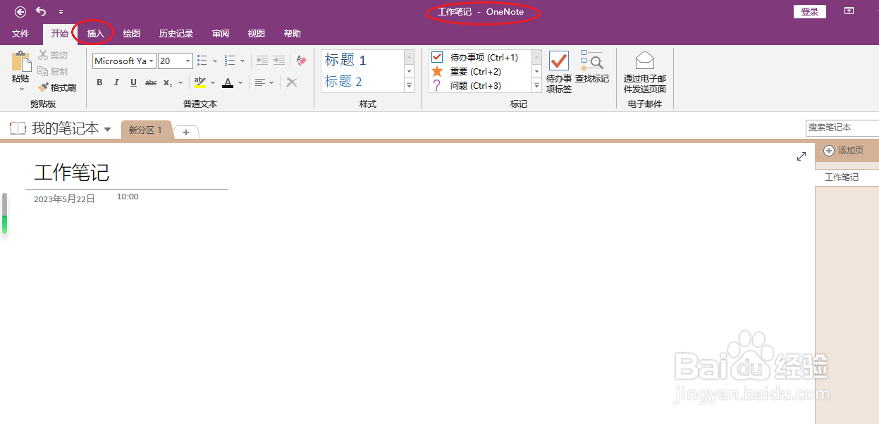Open the 审阅 tab
The image size is (879, 424).
221,34
